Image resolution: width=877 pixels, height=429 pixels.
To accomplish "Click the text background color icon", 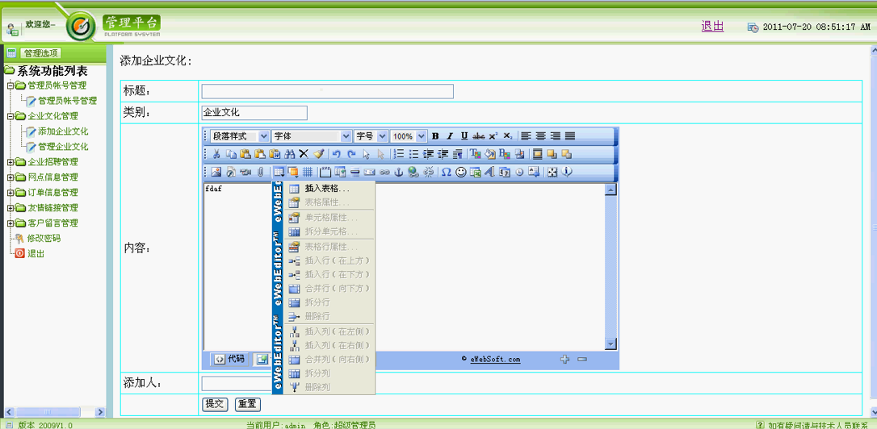I will pyautogui.click(x=490, y=153).
